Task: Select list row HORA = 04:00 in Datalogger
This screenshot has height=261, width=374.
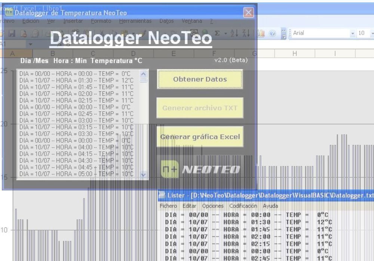Action: (76, 147)
